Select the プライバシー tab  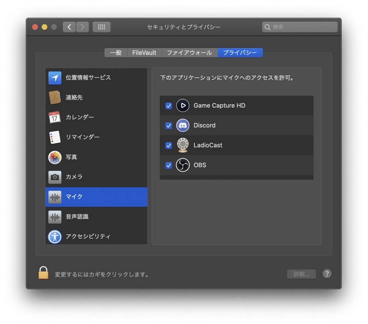click(240, 53)
